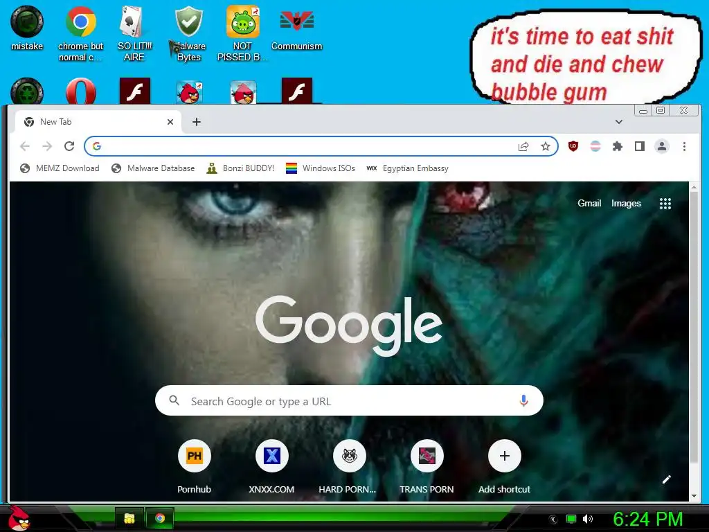Click the Gmail link
This screenshot has height=532, width=709.
point(589,204)
